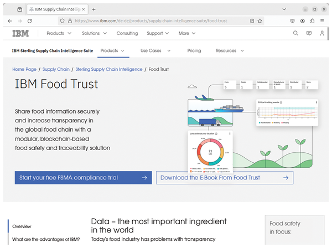Open the Consulting menu item
The image size is (332, 248).
(127, 33)
